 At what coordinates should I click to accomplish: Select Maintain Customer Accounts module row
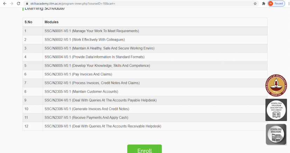[x=81, y=92]
